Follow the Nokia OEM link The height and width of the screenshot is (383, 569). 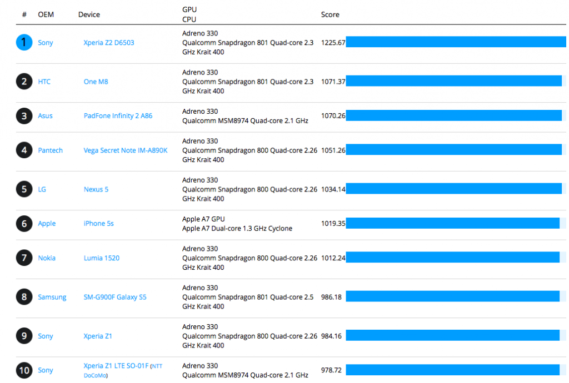pos(47,258)
